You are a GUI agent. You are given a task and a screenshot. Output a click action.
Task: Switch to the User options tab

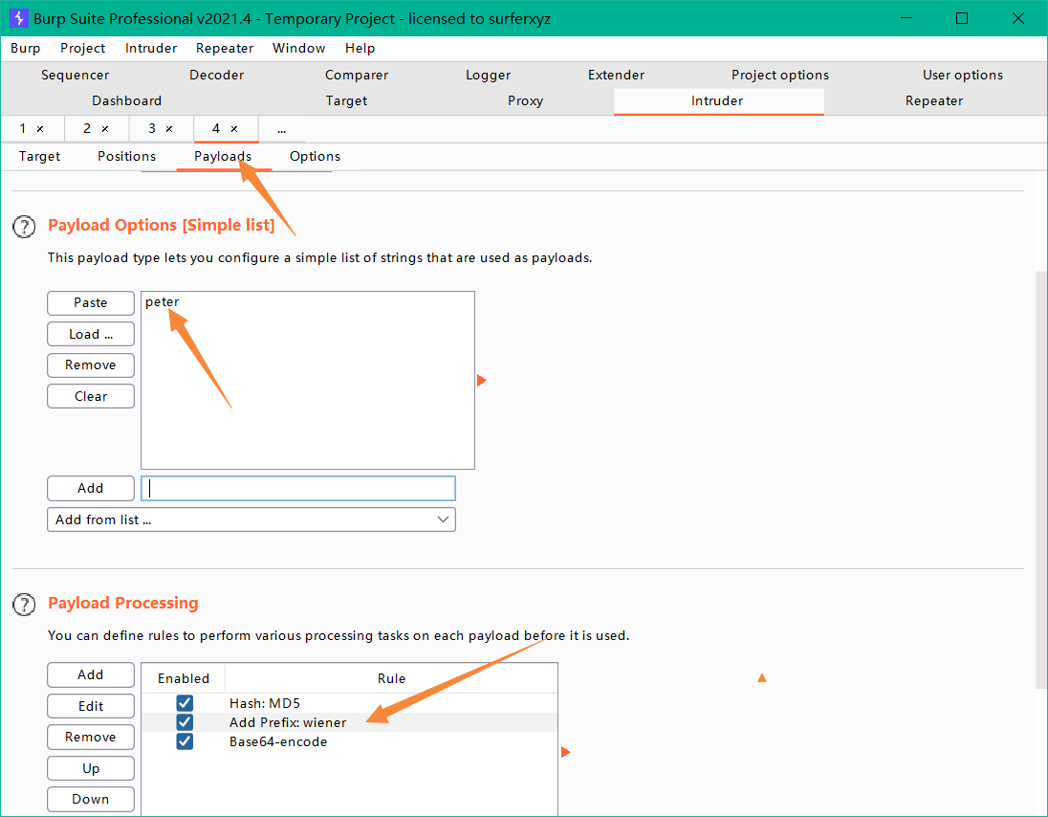(x=963, y=75)
